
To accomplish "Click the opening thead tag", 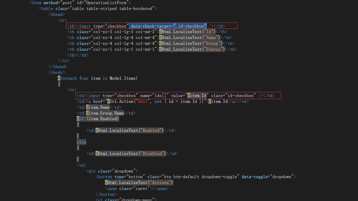I will [57, 14].
